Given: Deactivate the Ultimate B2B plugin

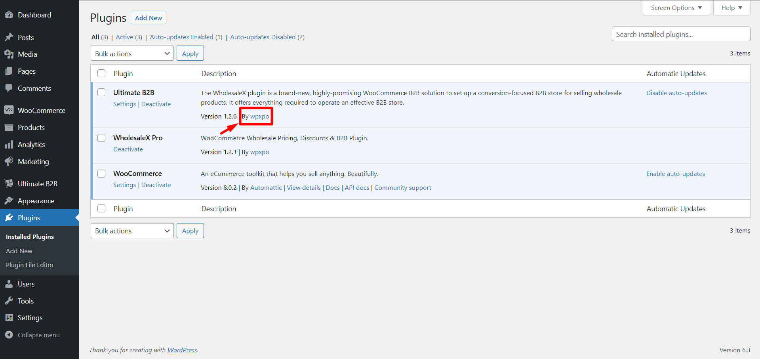Looking at the screenshot, I should click(156, 104).
